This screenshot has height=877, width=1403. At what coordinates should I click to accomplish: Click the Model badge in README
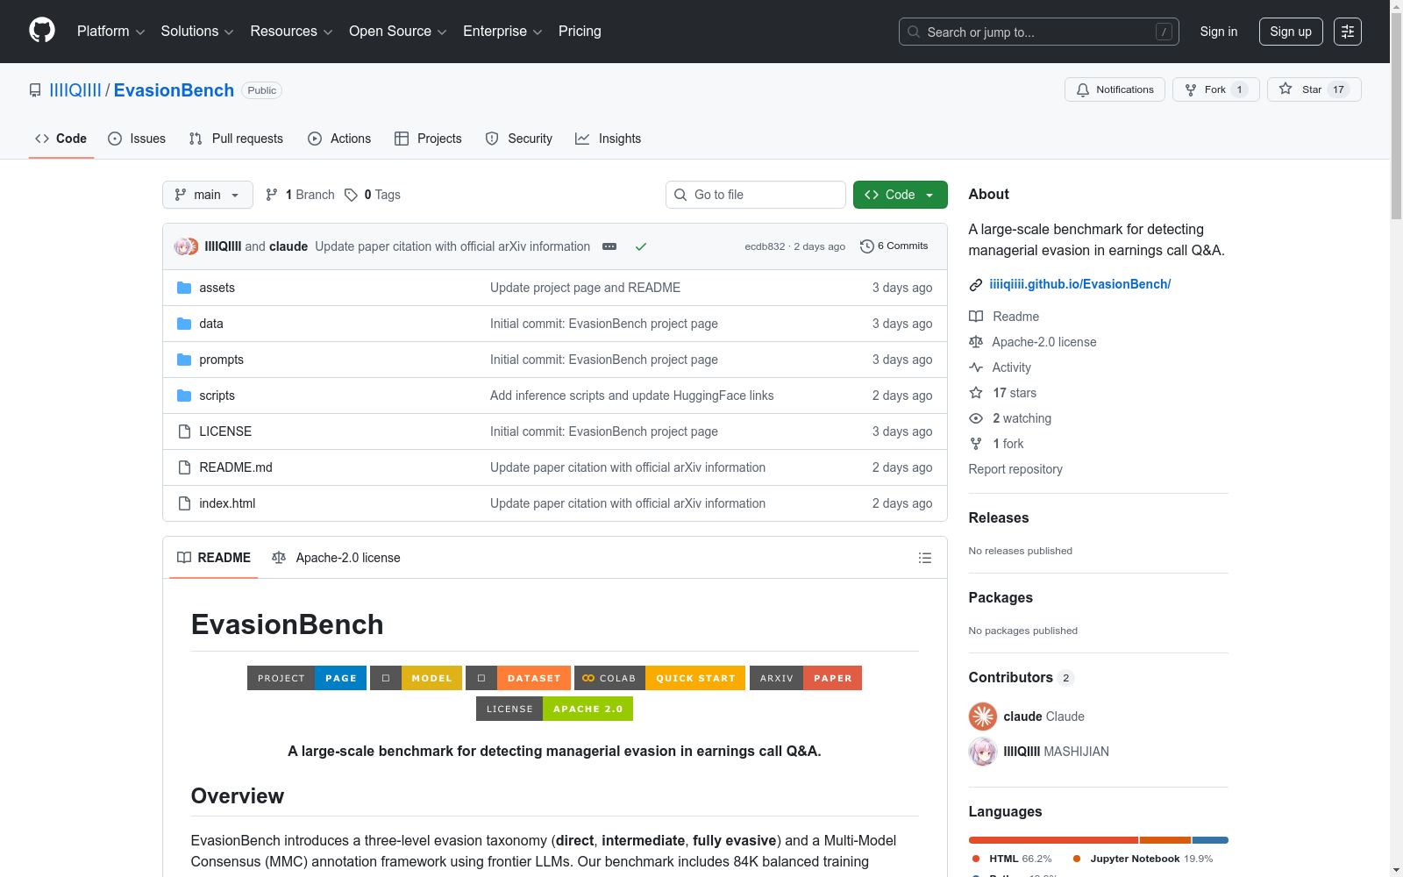[416, 678]
